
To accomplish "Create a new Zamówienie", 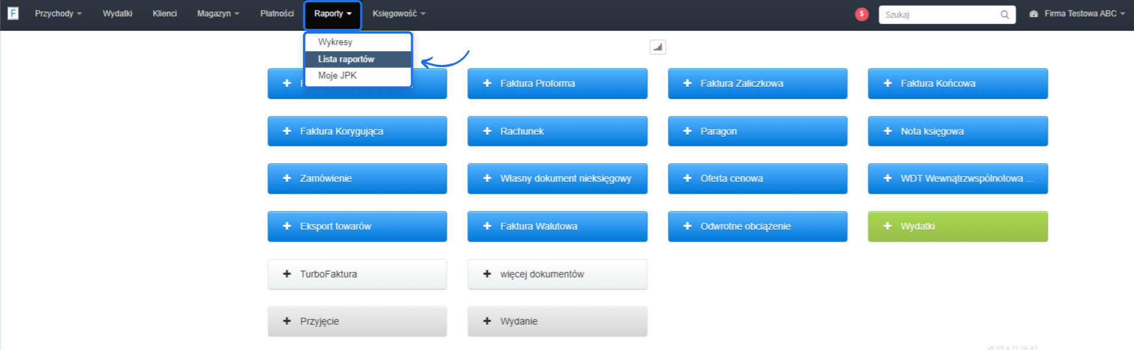I will [x=357, y=179].
